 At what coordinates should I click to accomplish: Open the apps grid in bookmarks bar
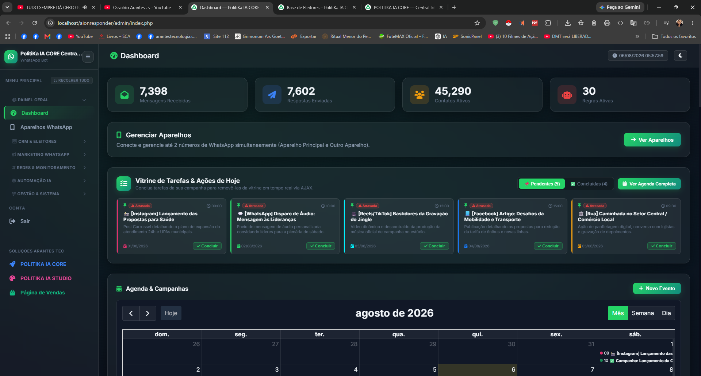(x=7, y=36)
